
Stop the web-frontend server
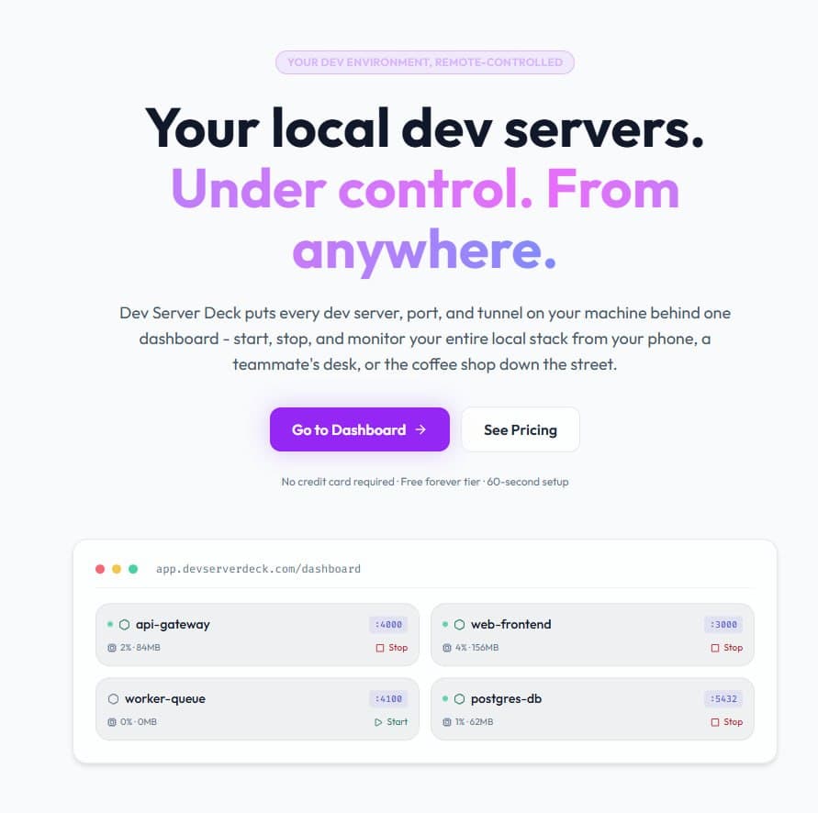pos(727,647)
